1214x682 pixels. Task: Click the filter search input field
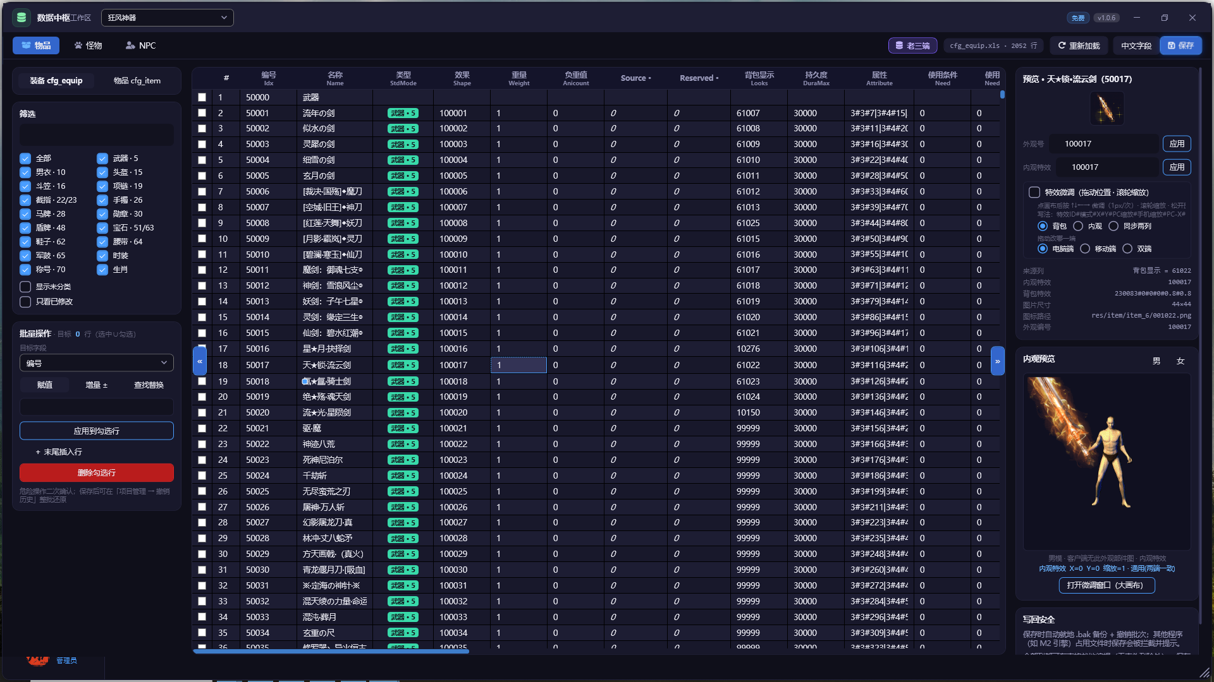point(97,135)
